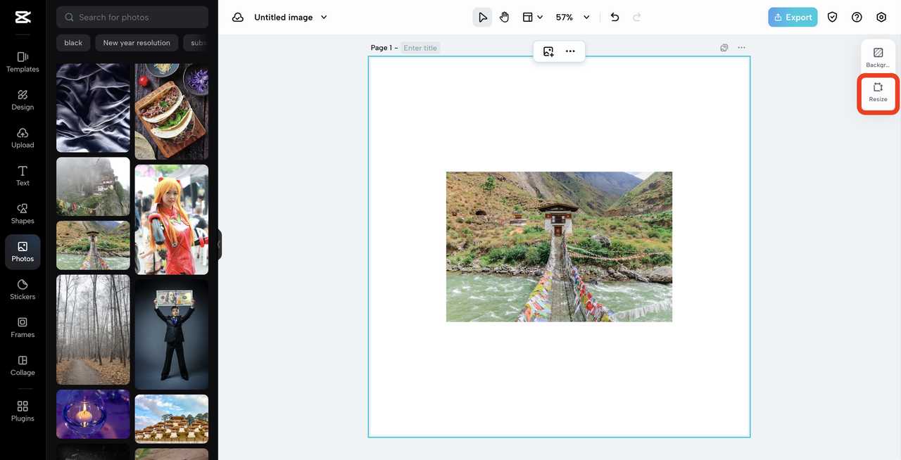Select the bridge photo on canvas
This screenshot has height=460, width=901.
click(559, 247)
